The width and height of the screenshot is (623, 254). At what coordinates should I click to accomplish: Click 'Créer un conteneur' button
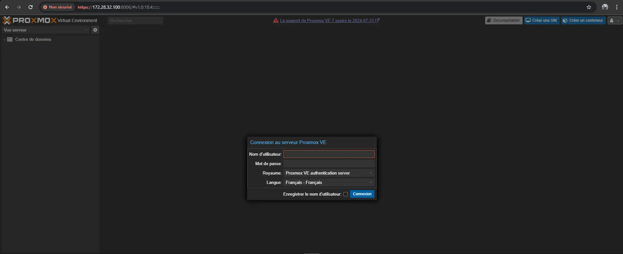(x=583, y=20)
